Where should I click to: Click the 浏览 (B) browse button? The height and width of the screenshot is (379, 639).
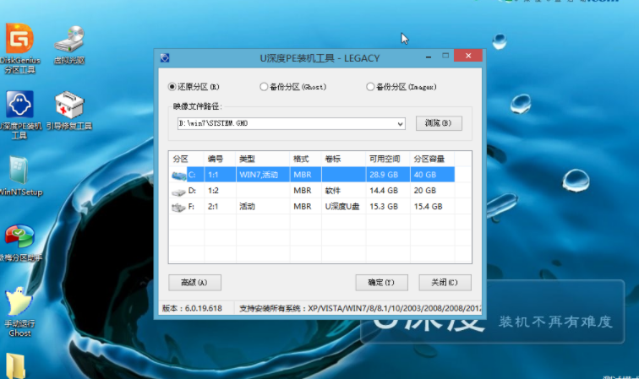point(439,123)
